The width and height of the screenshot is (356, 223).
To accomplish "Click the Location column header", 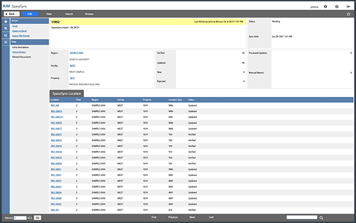I will click(x=55, y=100).
